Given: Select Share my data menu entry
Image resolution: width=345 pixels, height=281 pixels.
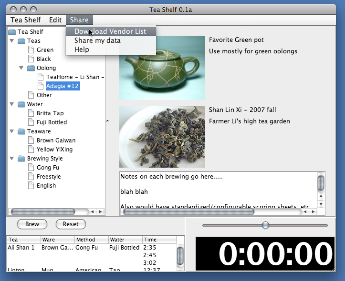Looking at the screenshot, I should [x=97, y=40].
